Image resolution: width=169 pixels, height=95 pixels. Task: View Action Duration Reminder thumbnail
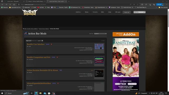(99, 73)
